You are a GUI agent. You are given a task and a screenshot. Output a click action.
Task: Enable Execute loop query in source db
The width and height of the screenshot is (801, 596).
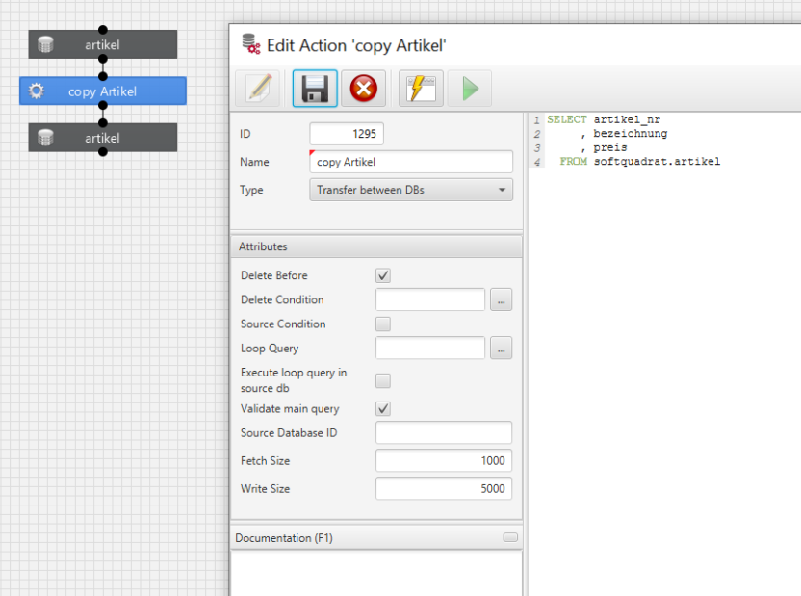(383, 379)
